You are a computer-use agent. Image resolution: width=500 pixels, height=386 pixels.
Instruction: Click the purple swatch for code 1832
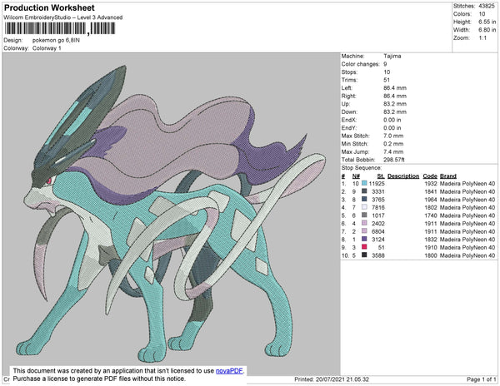coord(364,240)
